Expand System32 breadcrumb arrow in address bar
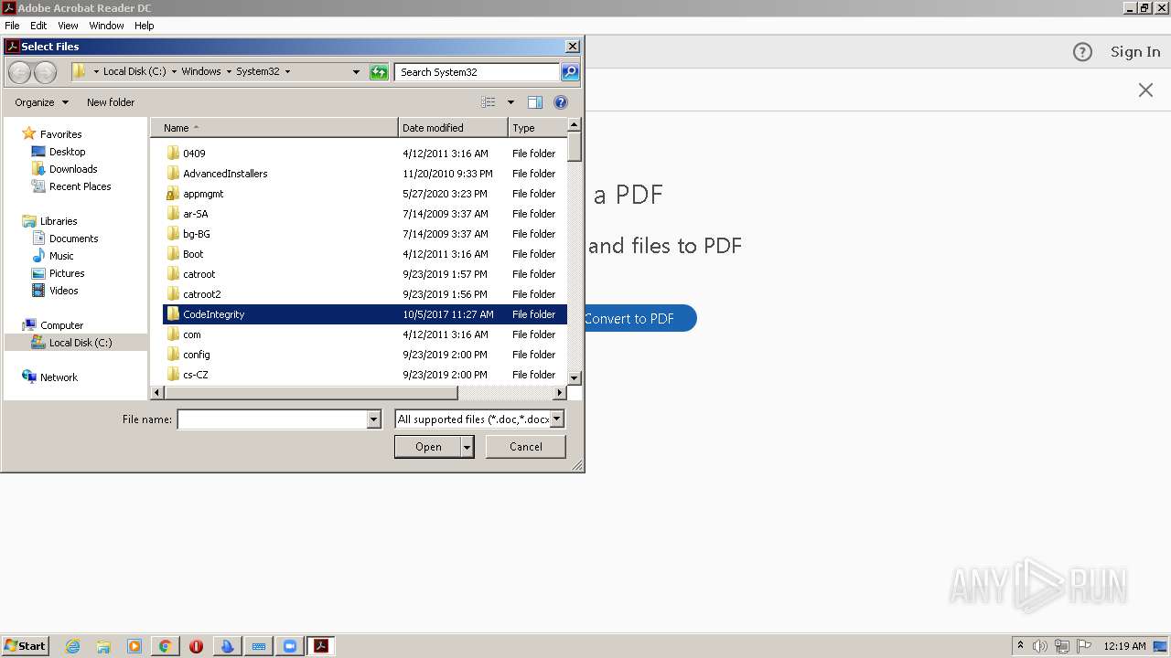 (x=287, y=71)
